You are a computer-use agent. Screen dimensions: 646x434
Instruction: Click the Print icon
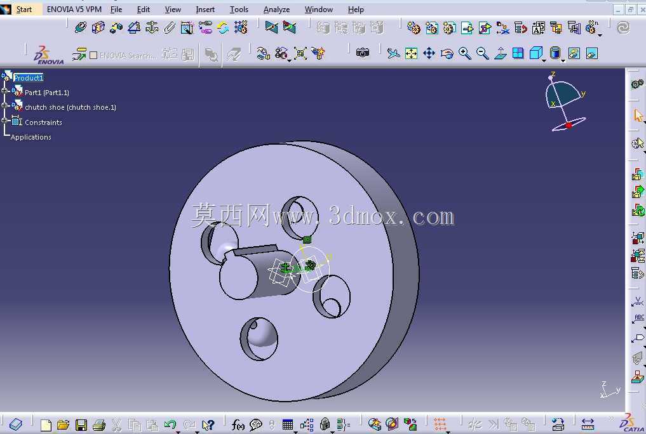[99, 424]
